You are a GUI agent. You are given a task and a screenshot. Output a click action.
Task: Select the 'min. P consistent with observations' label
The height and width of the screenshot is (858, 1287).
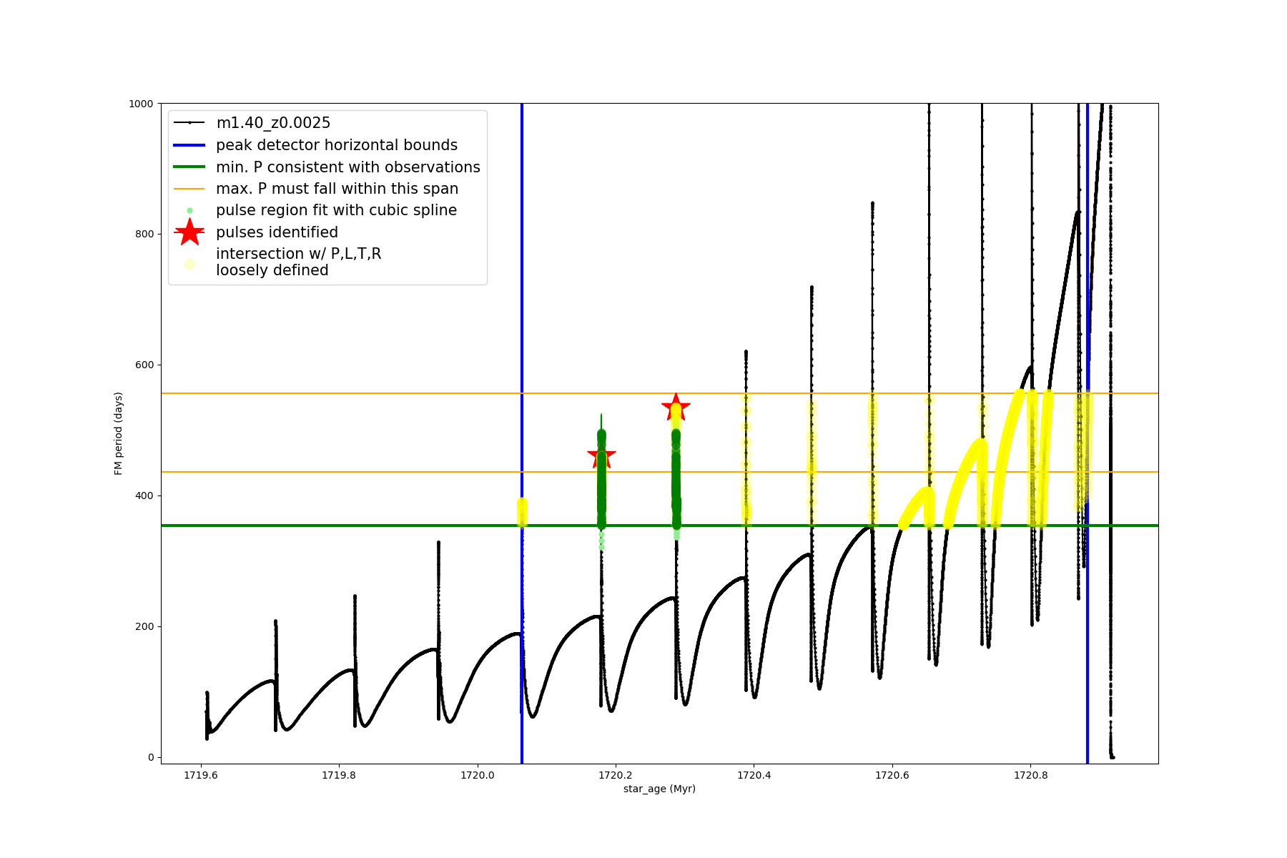pos(348,167)
